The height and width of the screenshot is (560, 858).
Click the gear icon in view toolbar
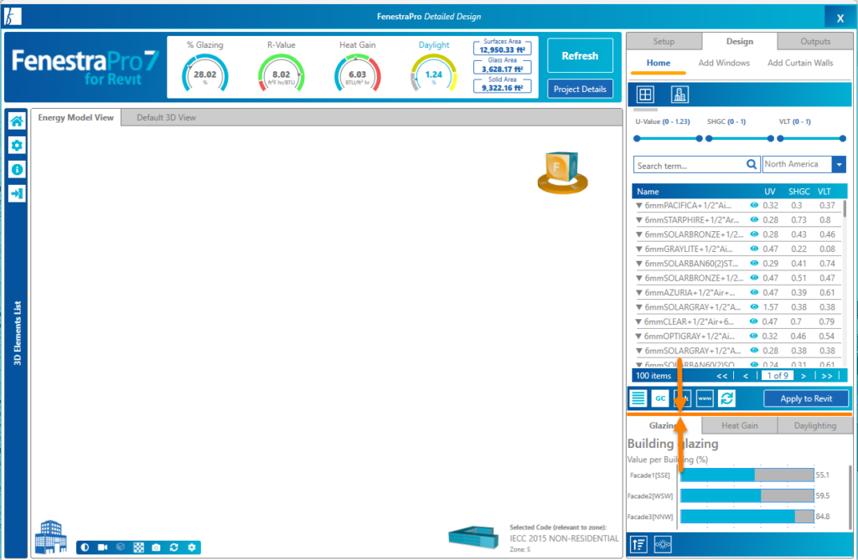(192, 547)
